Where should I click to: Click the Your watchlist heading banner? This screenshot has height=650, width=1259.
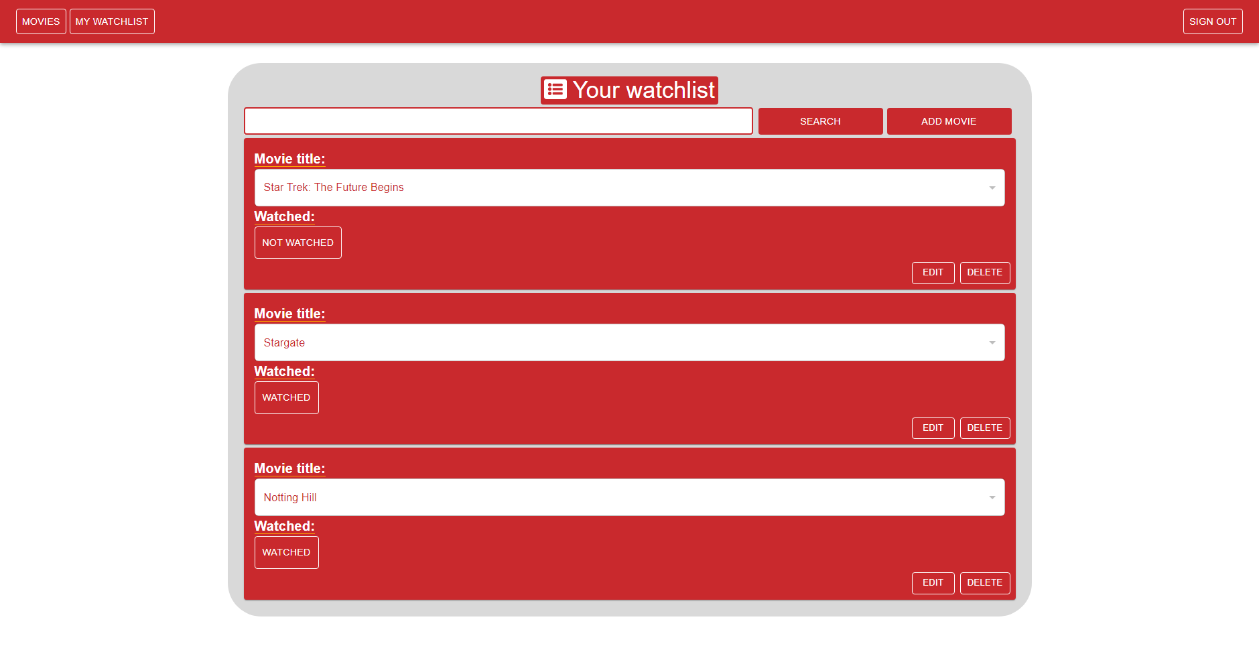coord(628,89)
